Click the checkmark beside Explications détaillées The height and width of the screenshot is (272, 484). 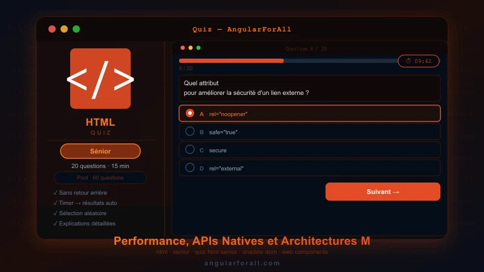55,224
